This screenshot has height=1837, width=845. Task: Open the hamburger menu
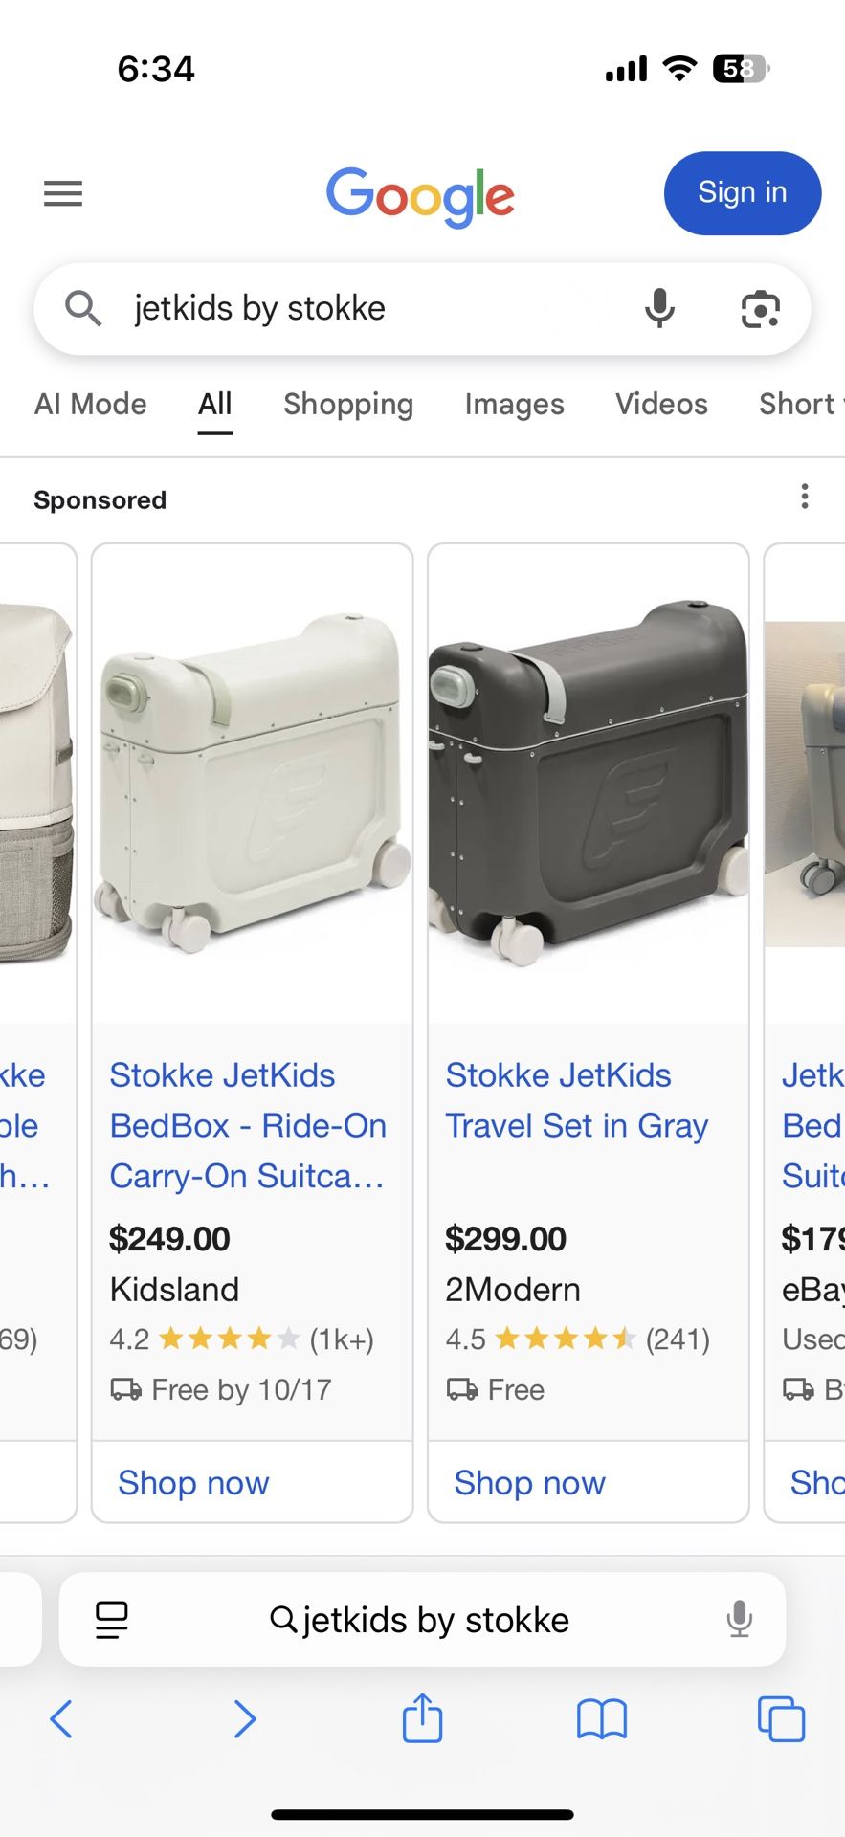[x=63, y=194]
